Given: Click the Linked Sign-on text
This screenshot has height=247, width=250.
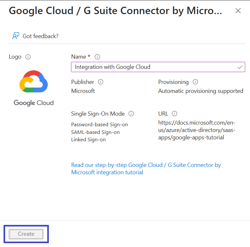Looking at the screenshot, I should pyautogui.click(x=88, y=140).
